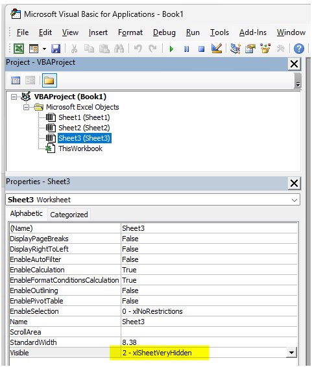The image size is (312, 367).
Task: Click the EnableCalculation property row
Action: pyautogui.click(x=153, y=270)
